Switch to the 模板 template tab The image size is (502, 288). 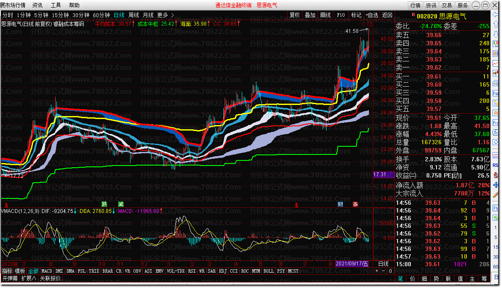click(x=20, y=271)
